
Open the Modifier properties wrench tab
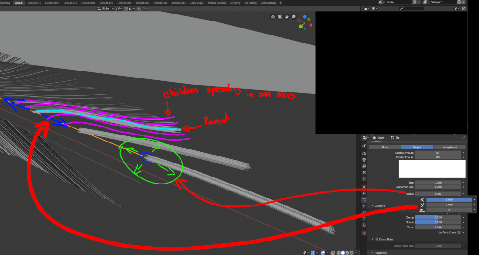pos(364,193)
